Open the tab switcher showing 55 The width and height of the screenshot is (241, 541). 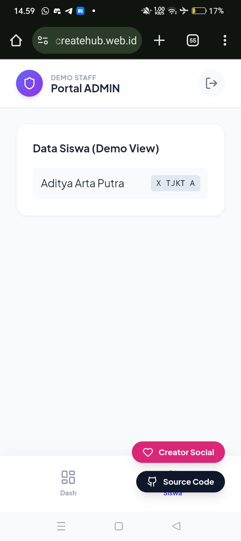193,41
